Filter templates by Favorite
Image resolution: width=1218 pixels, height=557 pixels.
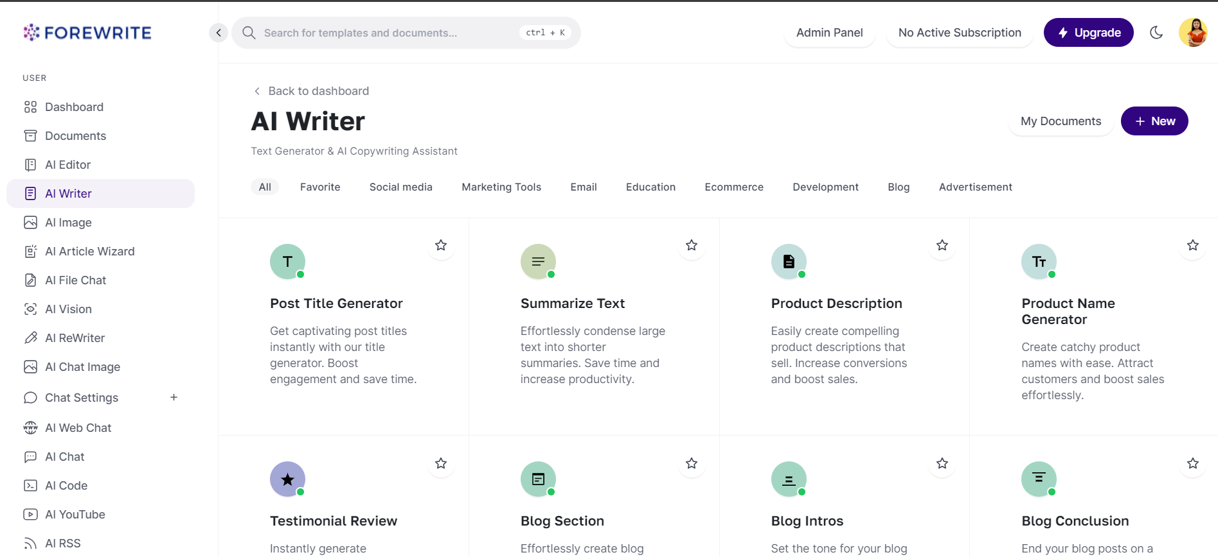coord(320,187)
